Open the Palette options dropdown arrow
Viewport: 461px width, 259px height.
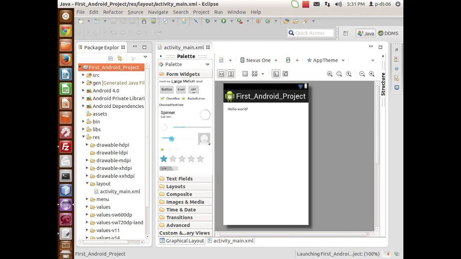(207, 65)
